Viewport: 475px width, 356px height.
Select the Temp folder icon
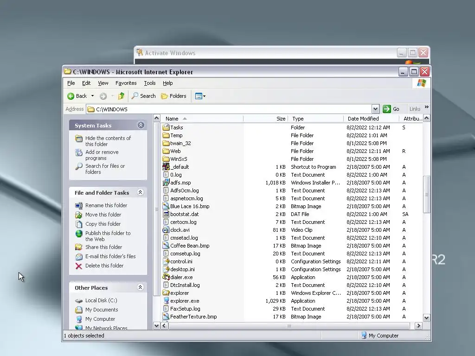pyautogui.click(x=166, y=135)
